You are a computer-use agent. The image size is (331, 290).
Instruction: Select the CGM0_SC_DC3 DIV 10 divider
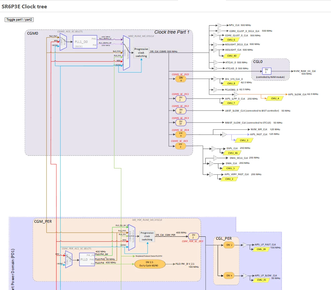[181, 123]
